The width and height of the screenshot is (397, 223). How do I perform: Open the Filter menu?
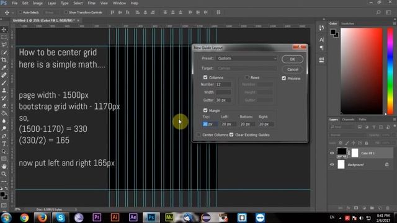[x=91, y=3]
